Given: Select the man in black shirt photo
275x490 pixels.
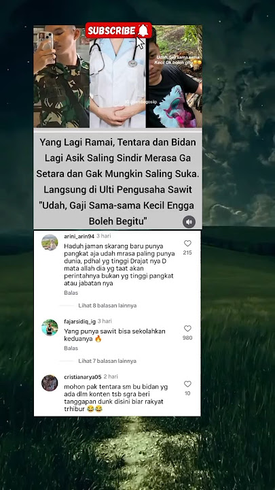Looking at the screenshot, I should [174, 76].
